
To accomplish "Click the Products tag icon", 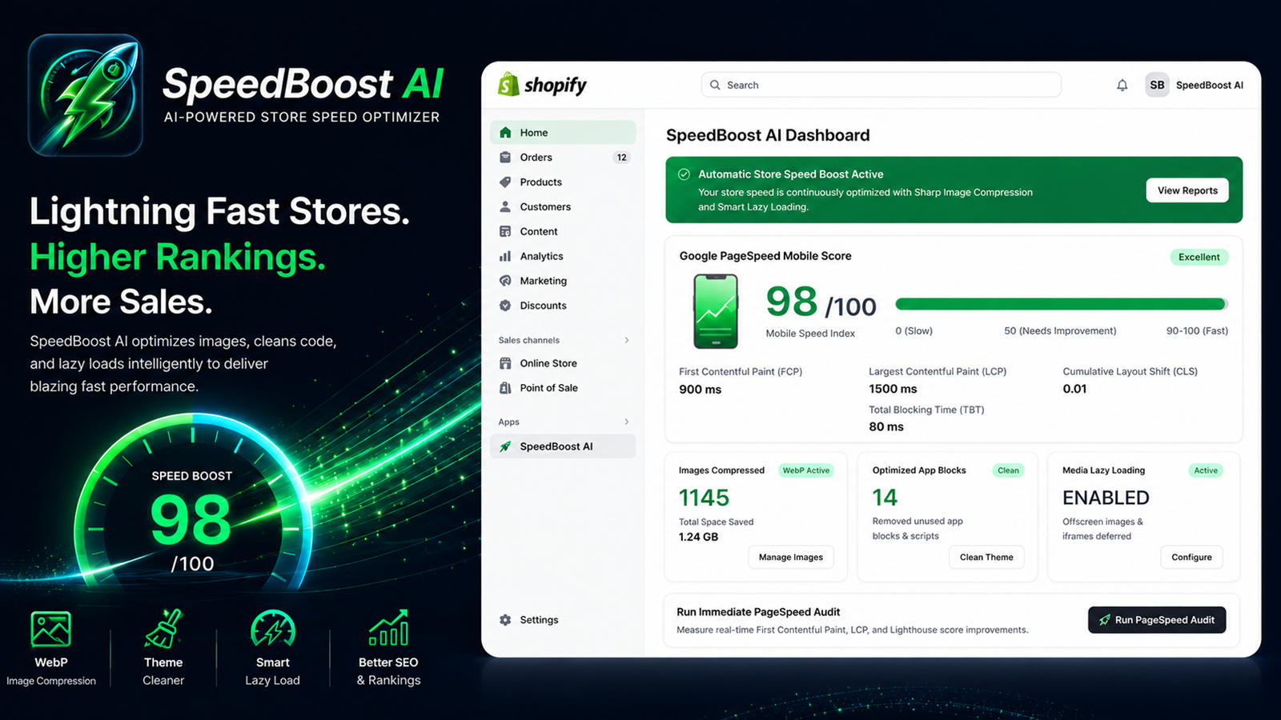I will [x=505, y=182].
